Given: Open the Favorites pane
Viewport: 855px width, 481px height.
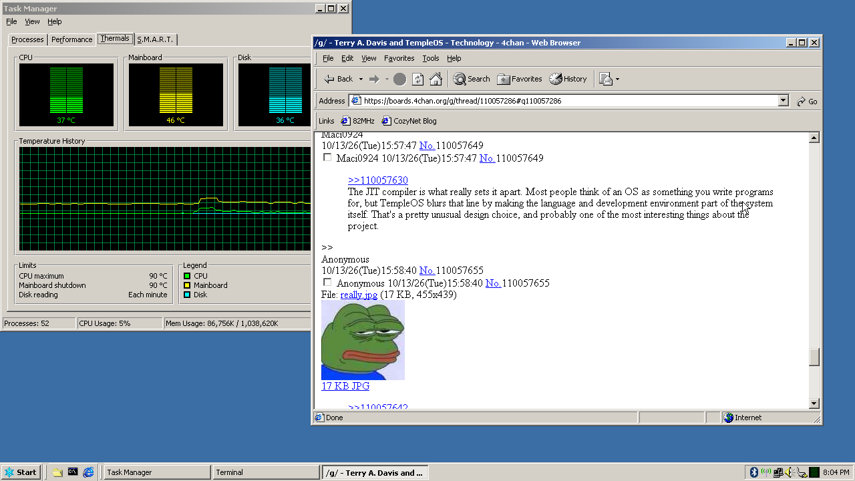Looking at the screenshot, I should 520,79.
